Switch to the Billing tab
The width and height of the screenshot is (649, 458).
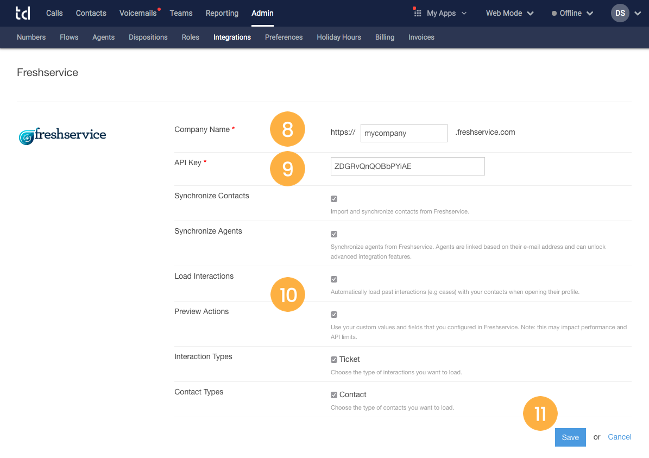(x=385, y=37)
